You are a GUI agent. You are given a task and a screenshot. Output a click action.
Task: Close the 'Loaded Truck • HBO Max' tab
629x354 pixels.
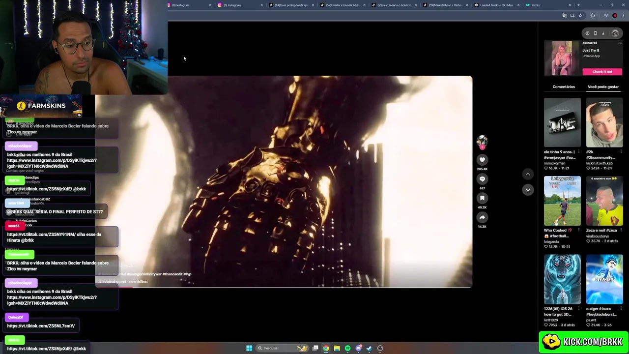[518, 5]
